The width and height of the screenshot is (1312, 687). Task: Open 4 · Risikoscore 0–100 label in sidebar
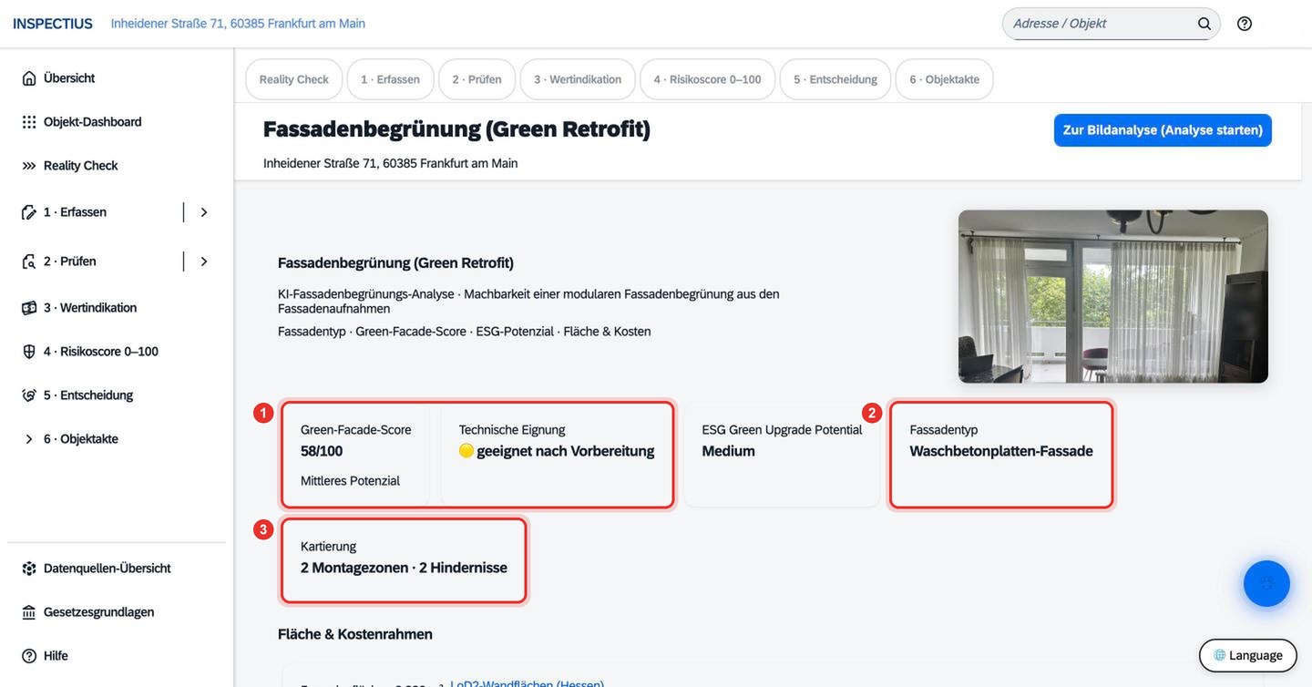[x=101, y=352]
